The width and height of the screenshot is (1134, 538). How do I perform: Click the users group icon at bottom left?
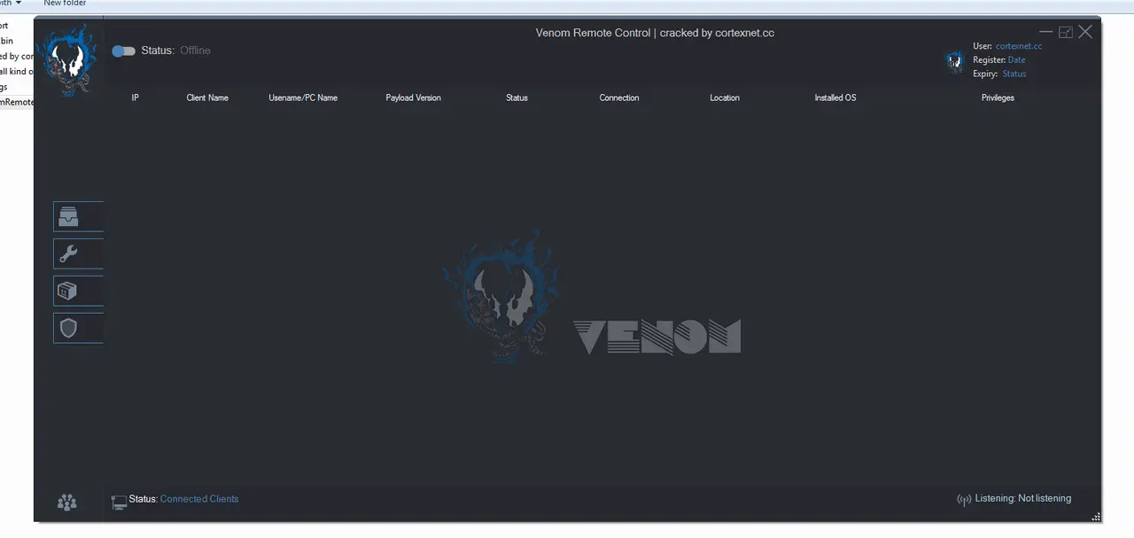66,503
